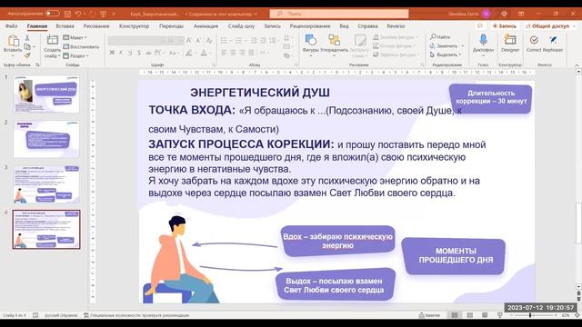Select the Format Painter brush

[x=27, y=55]
